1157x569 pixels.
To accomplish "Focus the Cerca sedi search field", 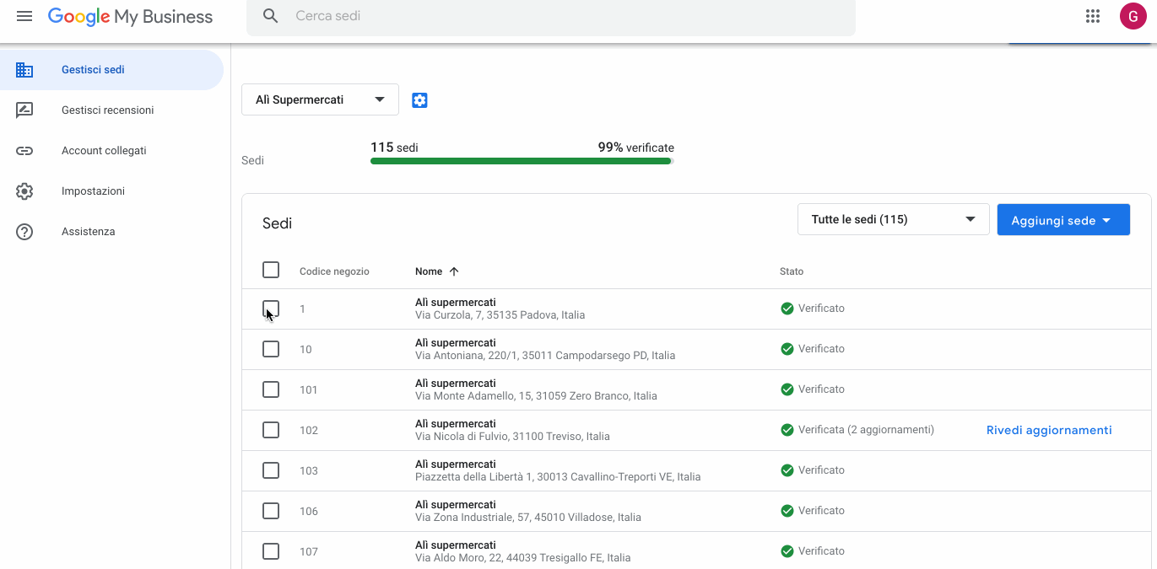I will click(x=551, y=17).
